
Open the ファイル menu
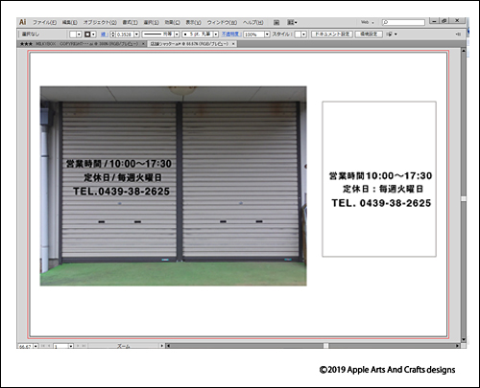(44, 22)
